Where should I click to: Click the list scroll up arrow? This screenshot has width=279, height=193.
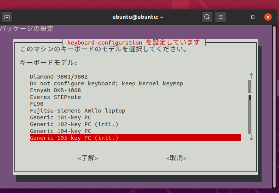click(x=251, y=76)
